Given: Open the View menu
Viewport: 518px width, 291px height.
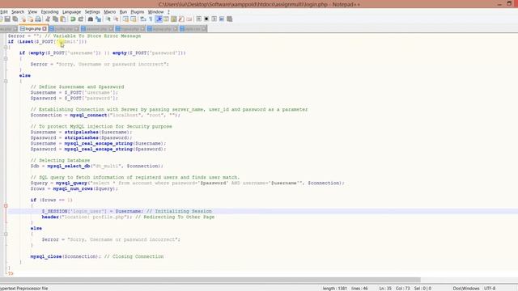Looking at the screenshot, I should click(x=32, y=12).
